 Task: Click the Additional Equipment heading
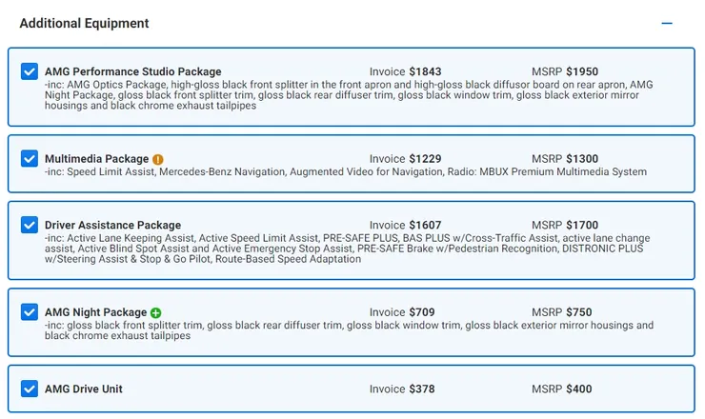coord(84,23)
